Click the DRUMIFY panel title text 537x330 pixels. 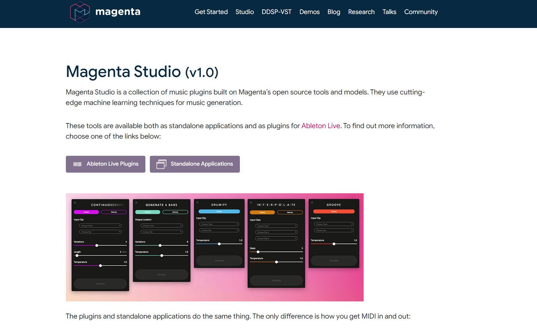click(x=219, y=205)
